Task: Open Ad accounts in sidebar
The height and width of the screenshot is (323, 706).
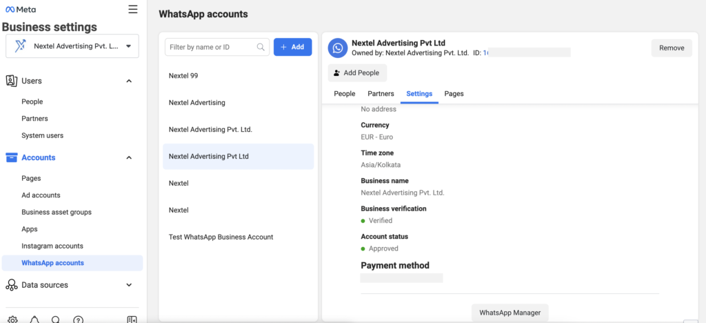Action: tap(41, 195)
